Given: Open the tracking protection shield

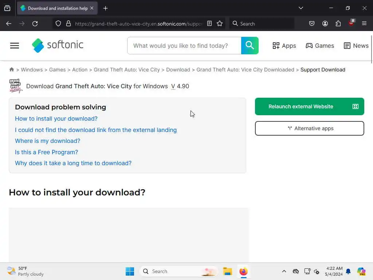Looking at the screenshot, I should [x=58, y=24].
